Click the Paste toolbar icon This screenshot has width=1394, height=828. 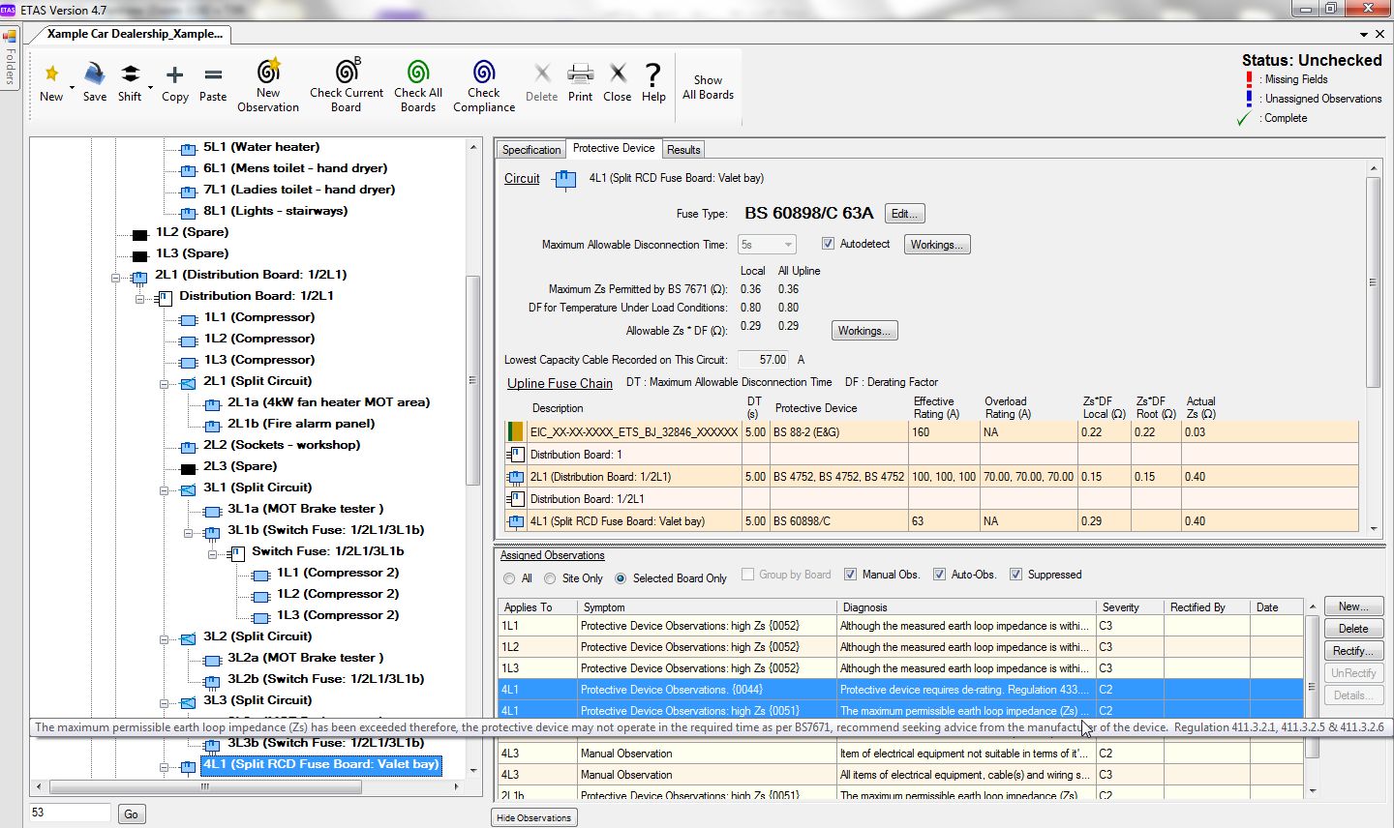(213, 74)
